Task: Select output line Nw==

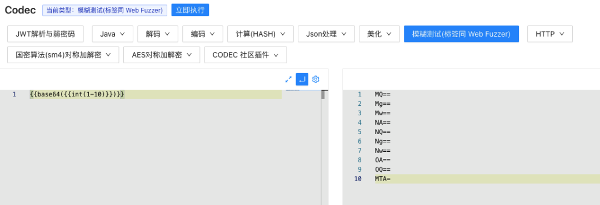Action: [x=383, y=151]
